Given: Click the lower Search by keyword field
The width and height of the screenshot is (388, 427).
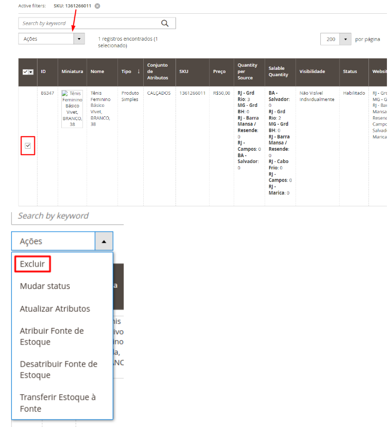Looking at the screenshot, I should click(66, 216).
